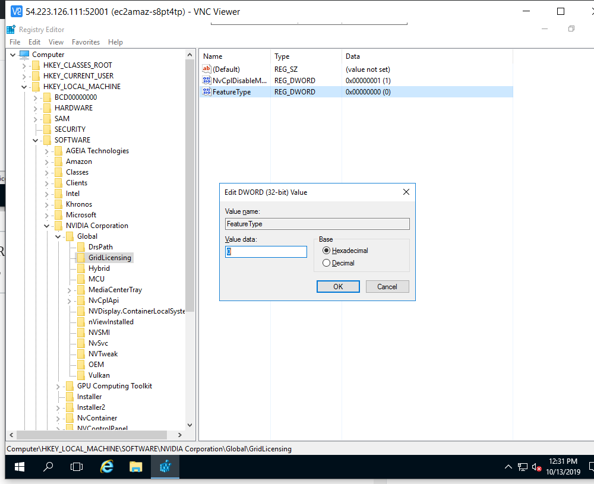Open Internet Explorer from the taskbar
Image resolution: width=594 pixels, height=484 pixels.
tap(108, 467)
